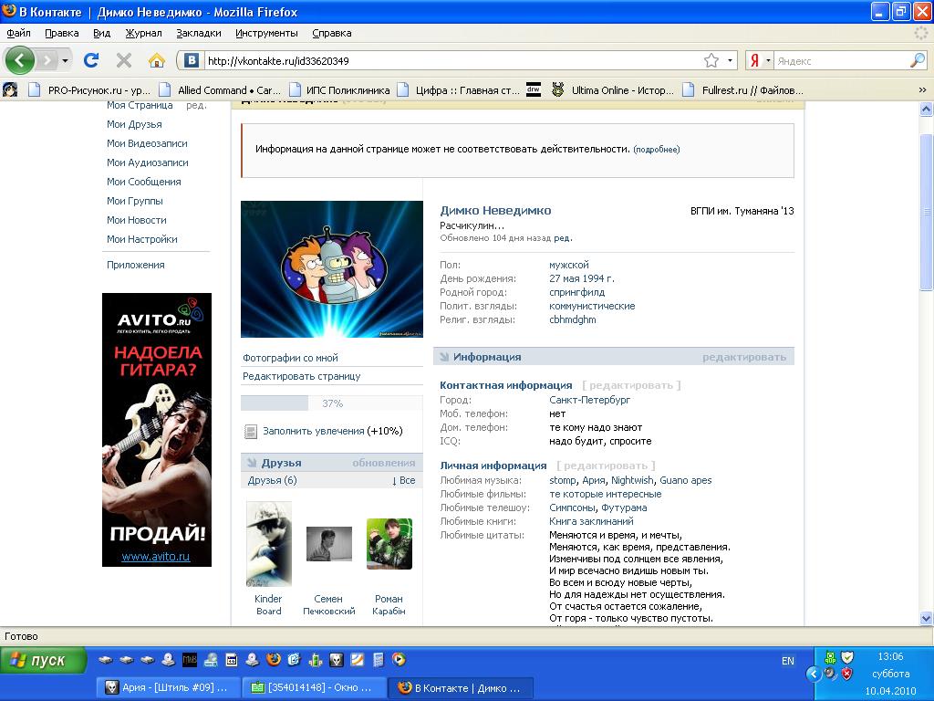
Task: Click the Stop loading X icon
Action: [x=124, y=60]
